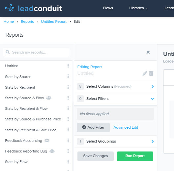174x171 pixels.
Task: Select Stats by Recipient & Sale Price report
Action: click(31, 130)
